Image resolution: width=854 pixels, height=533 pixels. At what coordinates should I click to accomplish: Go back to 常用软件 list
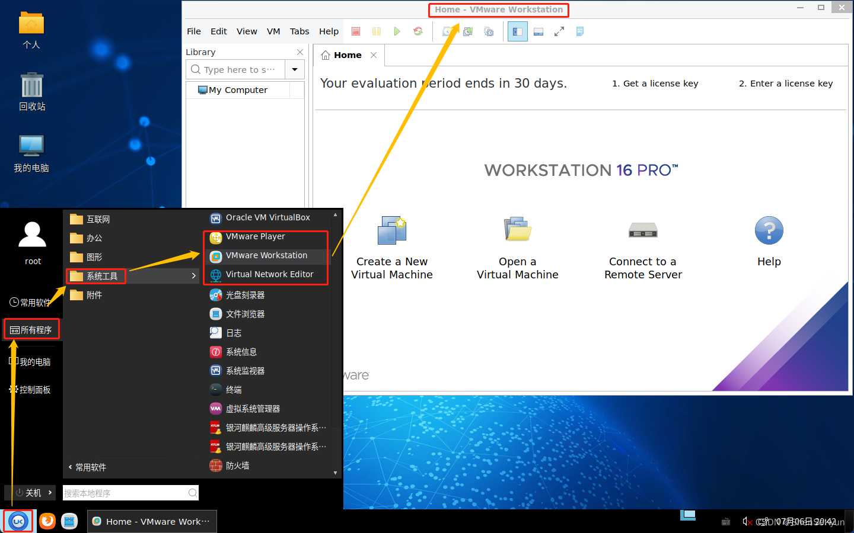tap(87, 467)
